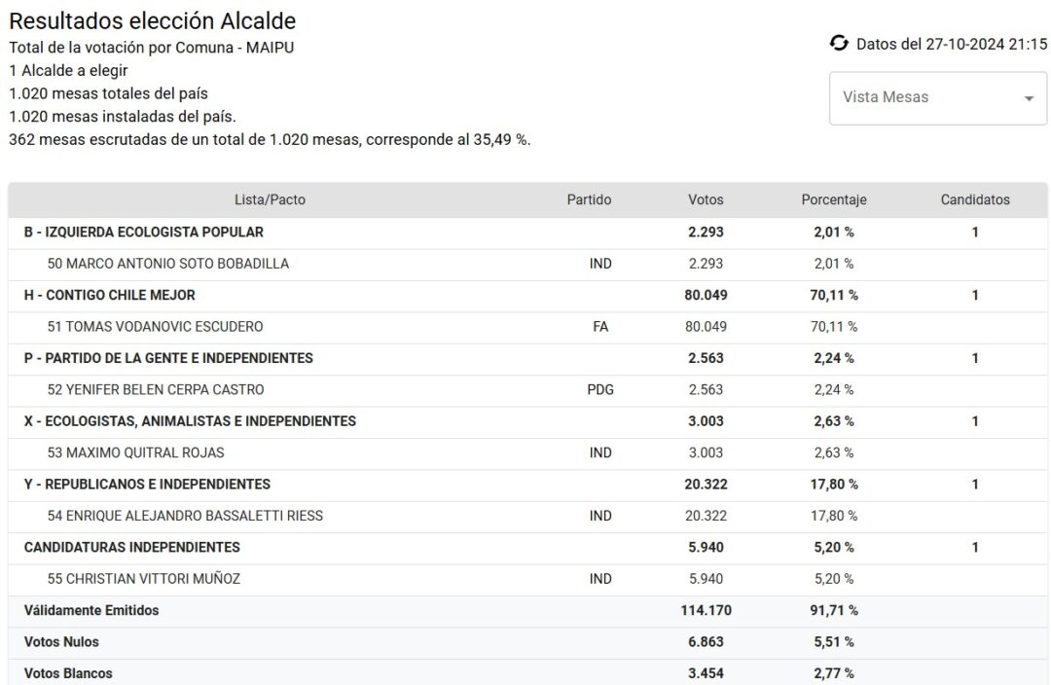Click candidate Maximo Quitral Rojas

[135, 452]
